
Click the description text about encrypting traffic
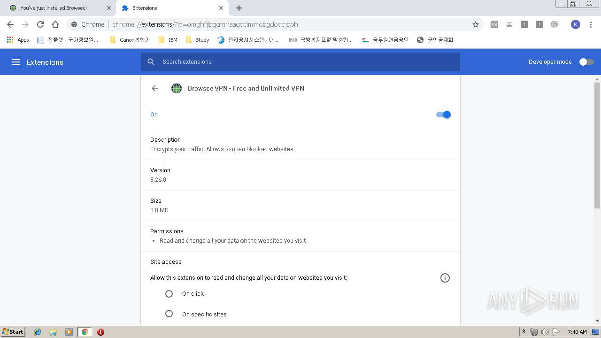point(223,149)
